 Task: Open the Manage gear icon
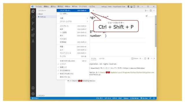tap(33, 94)
